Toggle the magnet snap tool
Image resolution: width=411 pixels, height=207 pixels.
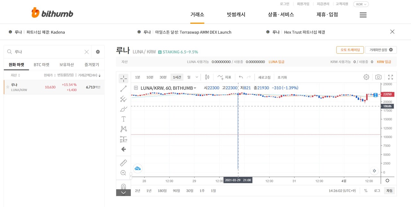123,186
